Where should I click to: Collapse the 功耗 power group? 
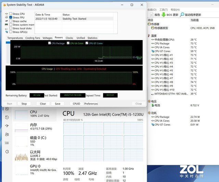click(149, 113)
